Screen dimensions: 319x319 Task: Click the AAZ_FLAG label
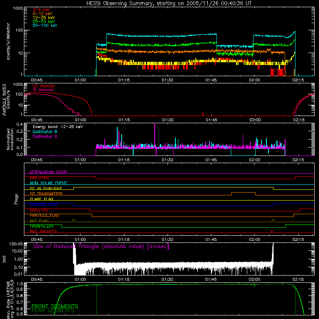(x=39, y=221)
